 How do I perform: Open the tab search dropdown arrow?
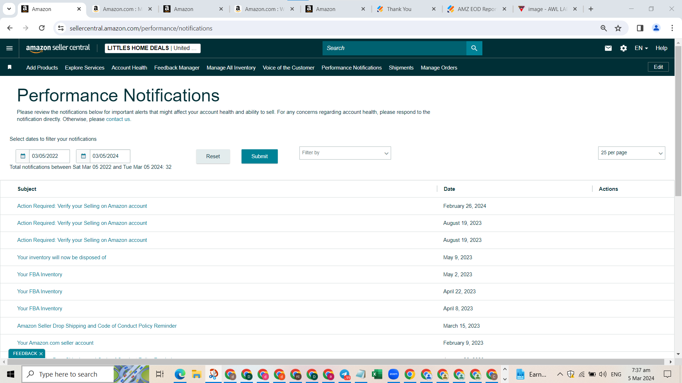click(9, 9)
